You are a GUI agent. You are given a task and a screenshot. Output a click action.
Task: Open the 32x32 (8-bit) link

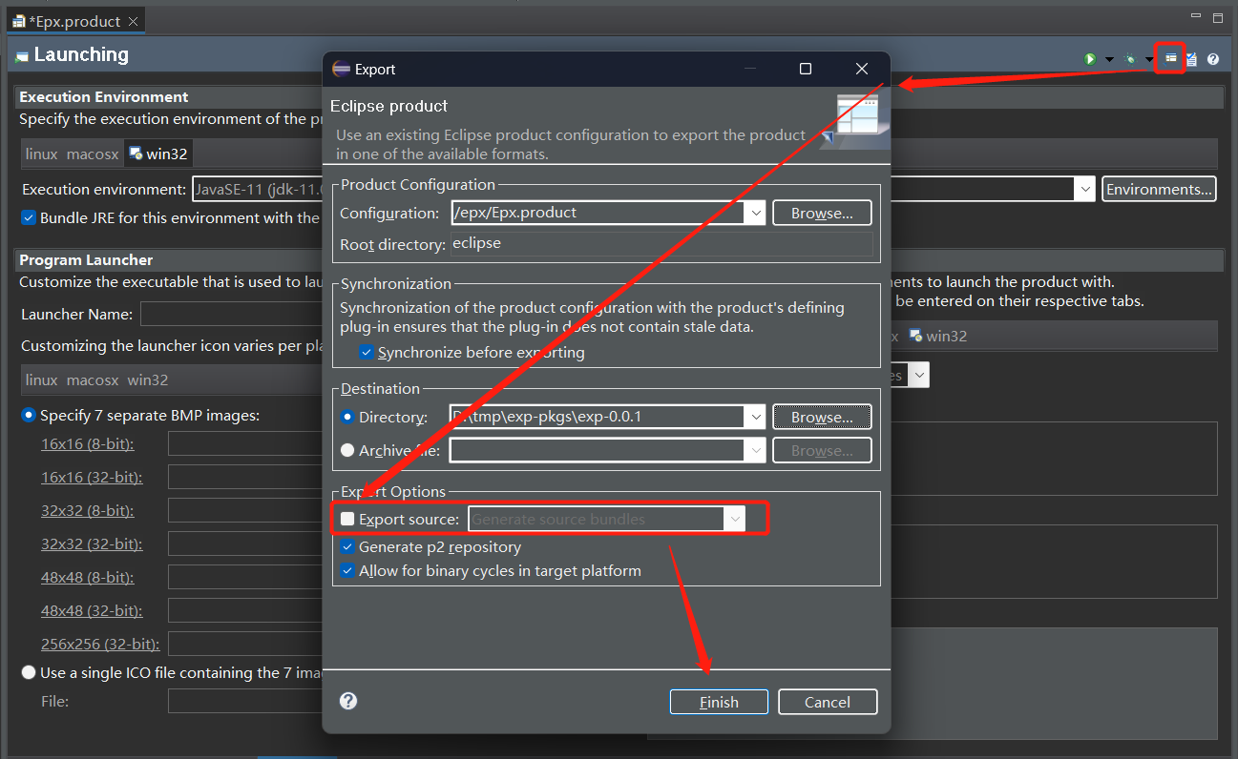(87, 510)
